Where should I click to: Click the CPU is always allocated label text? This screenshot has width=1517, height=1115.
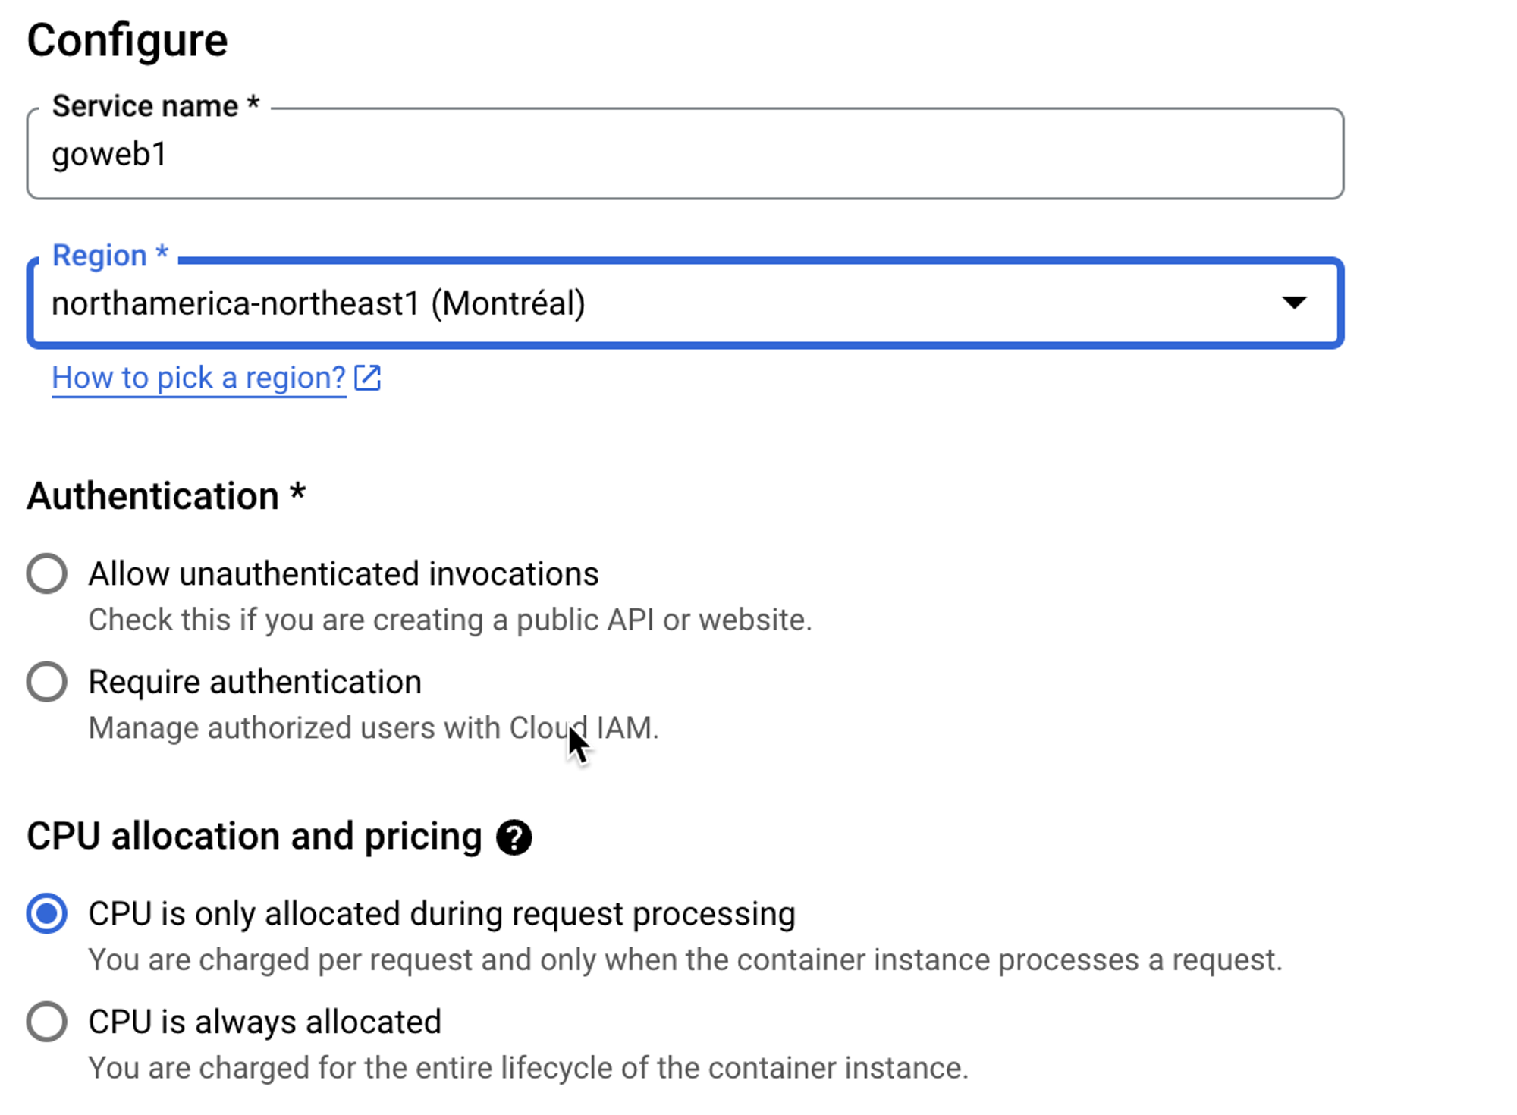click(x=265, y=1022)
